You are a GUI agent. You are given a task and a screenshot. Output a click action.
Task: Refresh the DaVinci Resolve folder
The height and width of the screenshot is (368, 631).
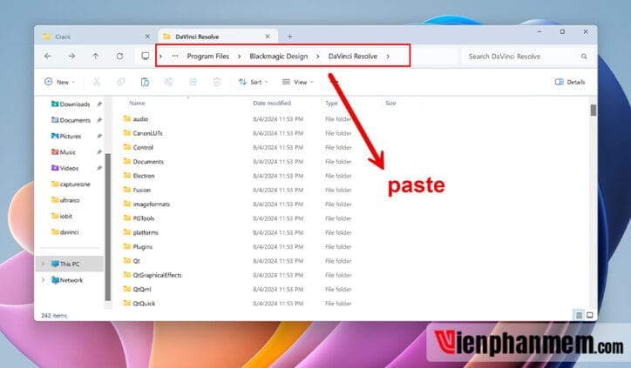coord(119,57)
